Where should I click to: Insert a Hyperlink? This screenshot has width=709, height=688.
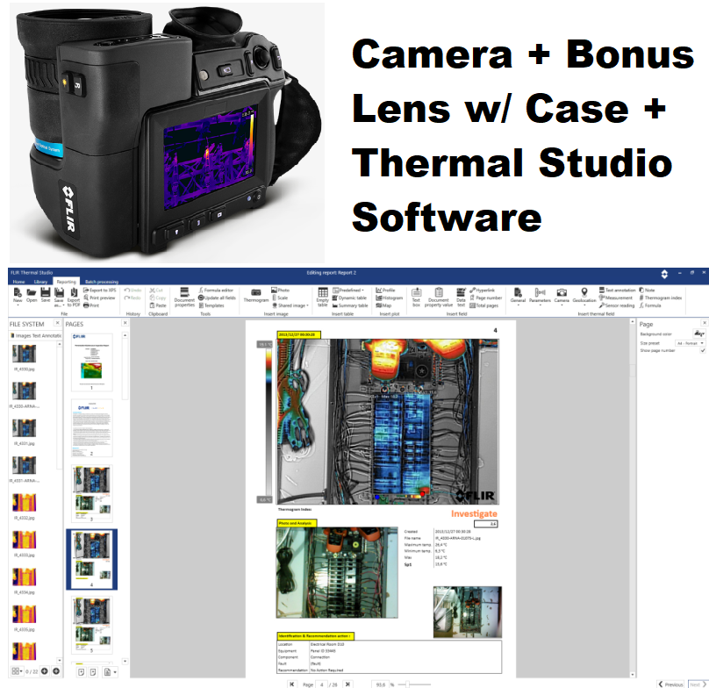coord(482,290)
